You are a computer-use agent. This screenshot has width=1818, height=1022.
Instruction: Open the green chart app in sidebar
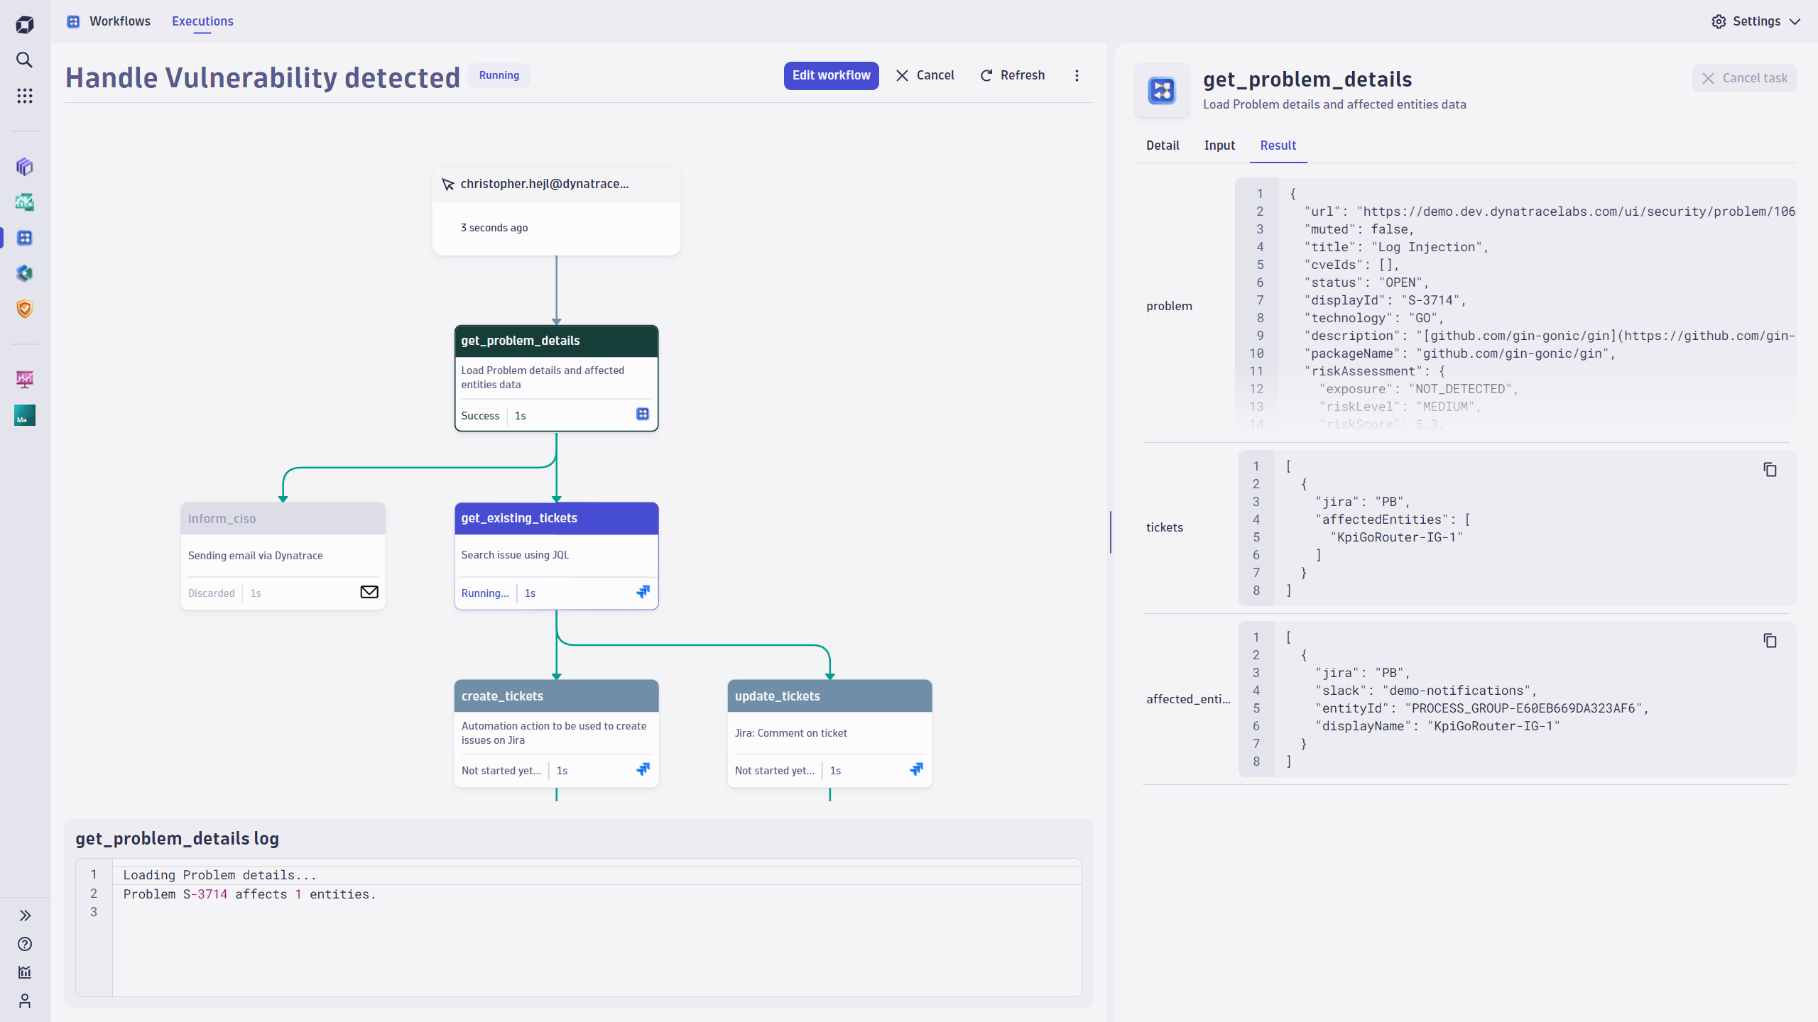click(25, 202)
